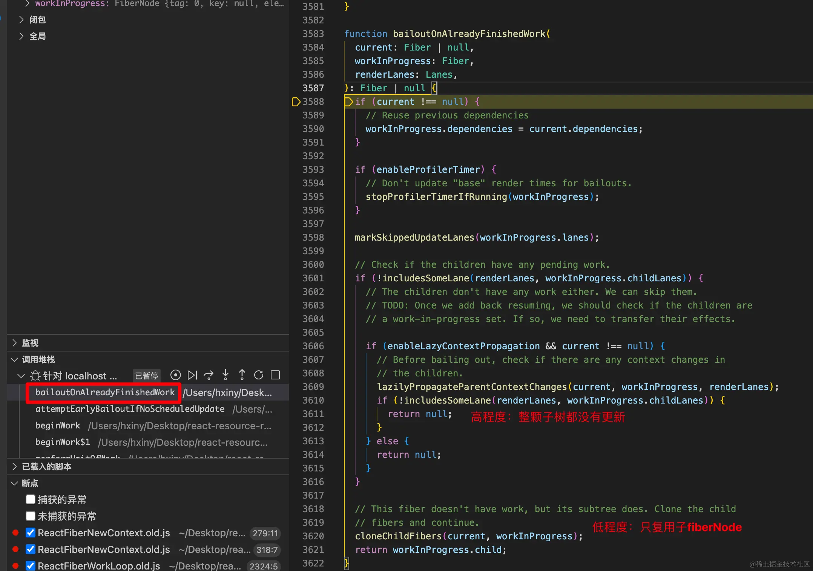Click line number 3587 in gutter
813x571 pixels.
[x=313, y=88]
